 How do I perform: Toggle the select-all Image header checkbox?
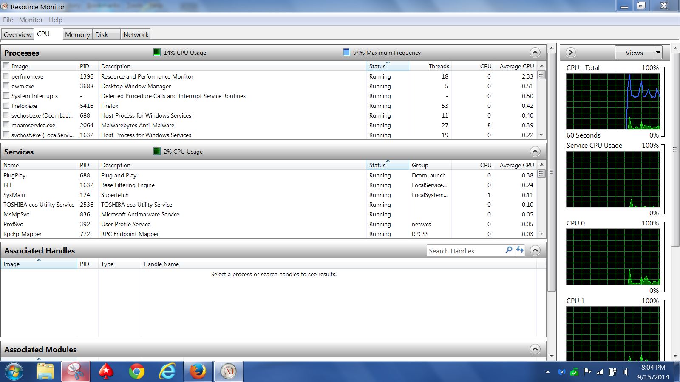point(6,66)
